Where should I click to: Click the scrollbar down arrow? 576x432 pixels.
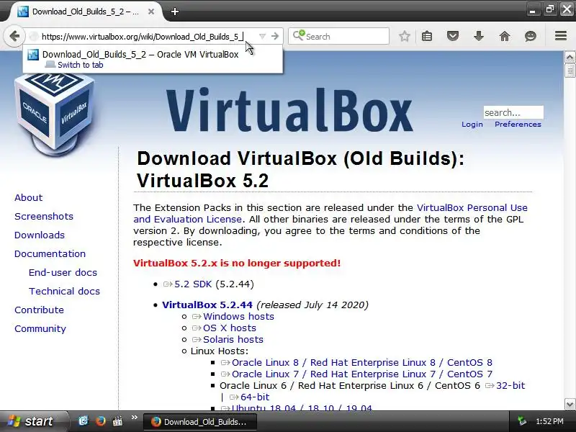(570, 404)
